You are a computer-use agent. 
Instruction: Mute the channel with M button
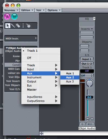87,120
